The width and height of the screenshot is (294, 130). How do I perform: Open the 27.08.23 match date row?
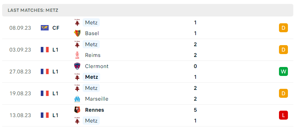(147, 72)
